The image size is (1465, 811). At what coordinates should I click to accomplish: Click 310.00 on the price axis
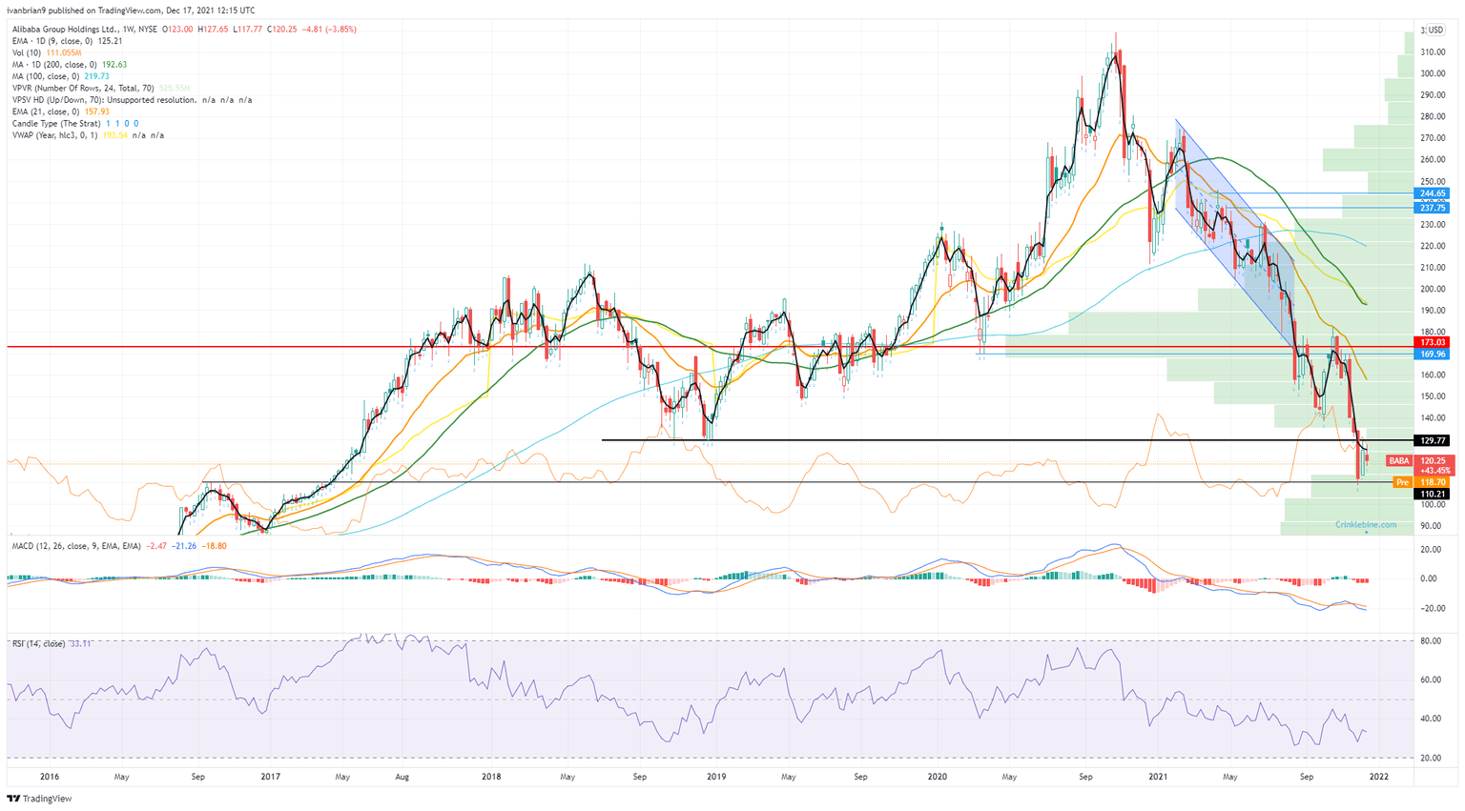[1434, 52]
